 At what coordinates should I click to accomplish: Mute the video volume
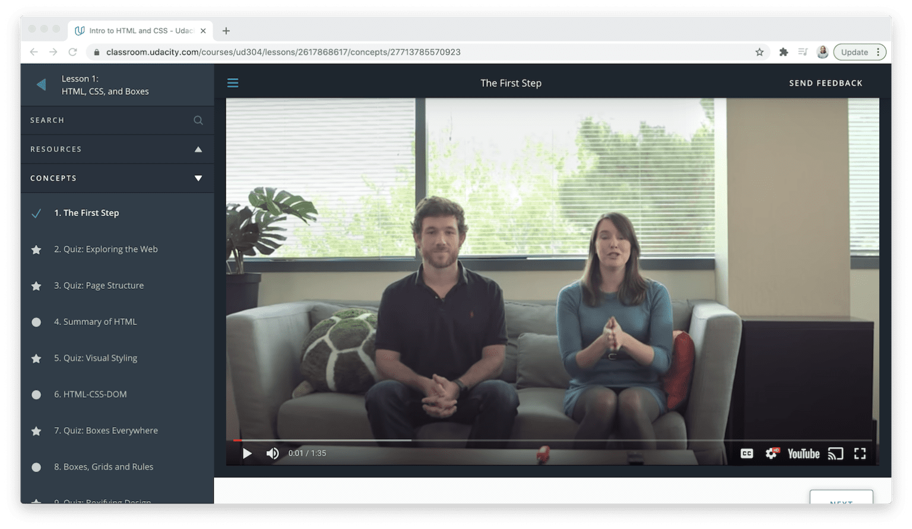[x=273, y=453]
